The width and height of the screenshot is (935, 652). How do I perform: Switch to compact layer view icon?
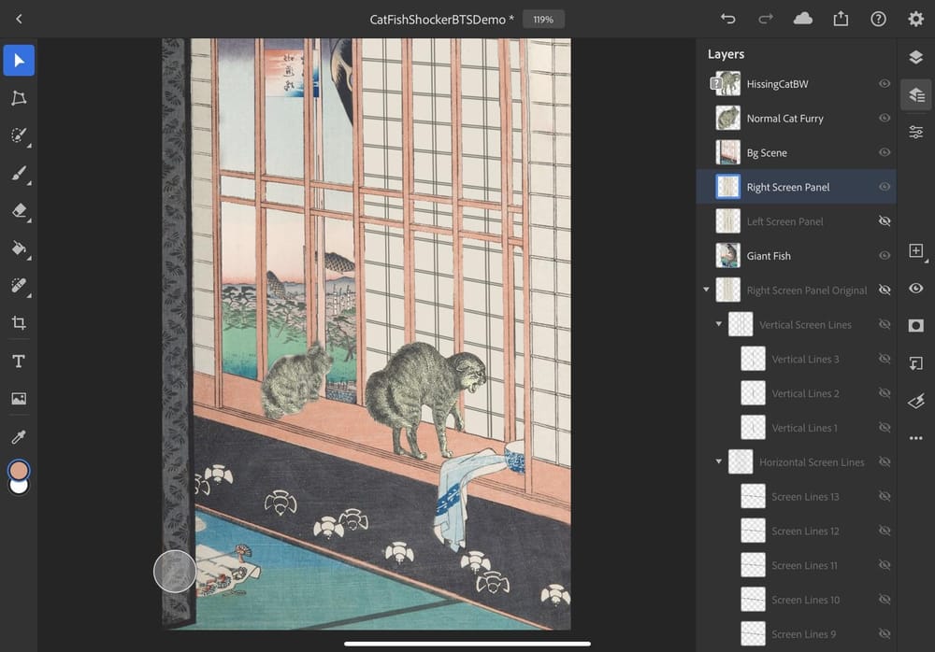tap(916, 57)
